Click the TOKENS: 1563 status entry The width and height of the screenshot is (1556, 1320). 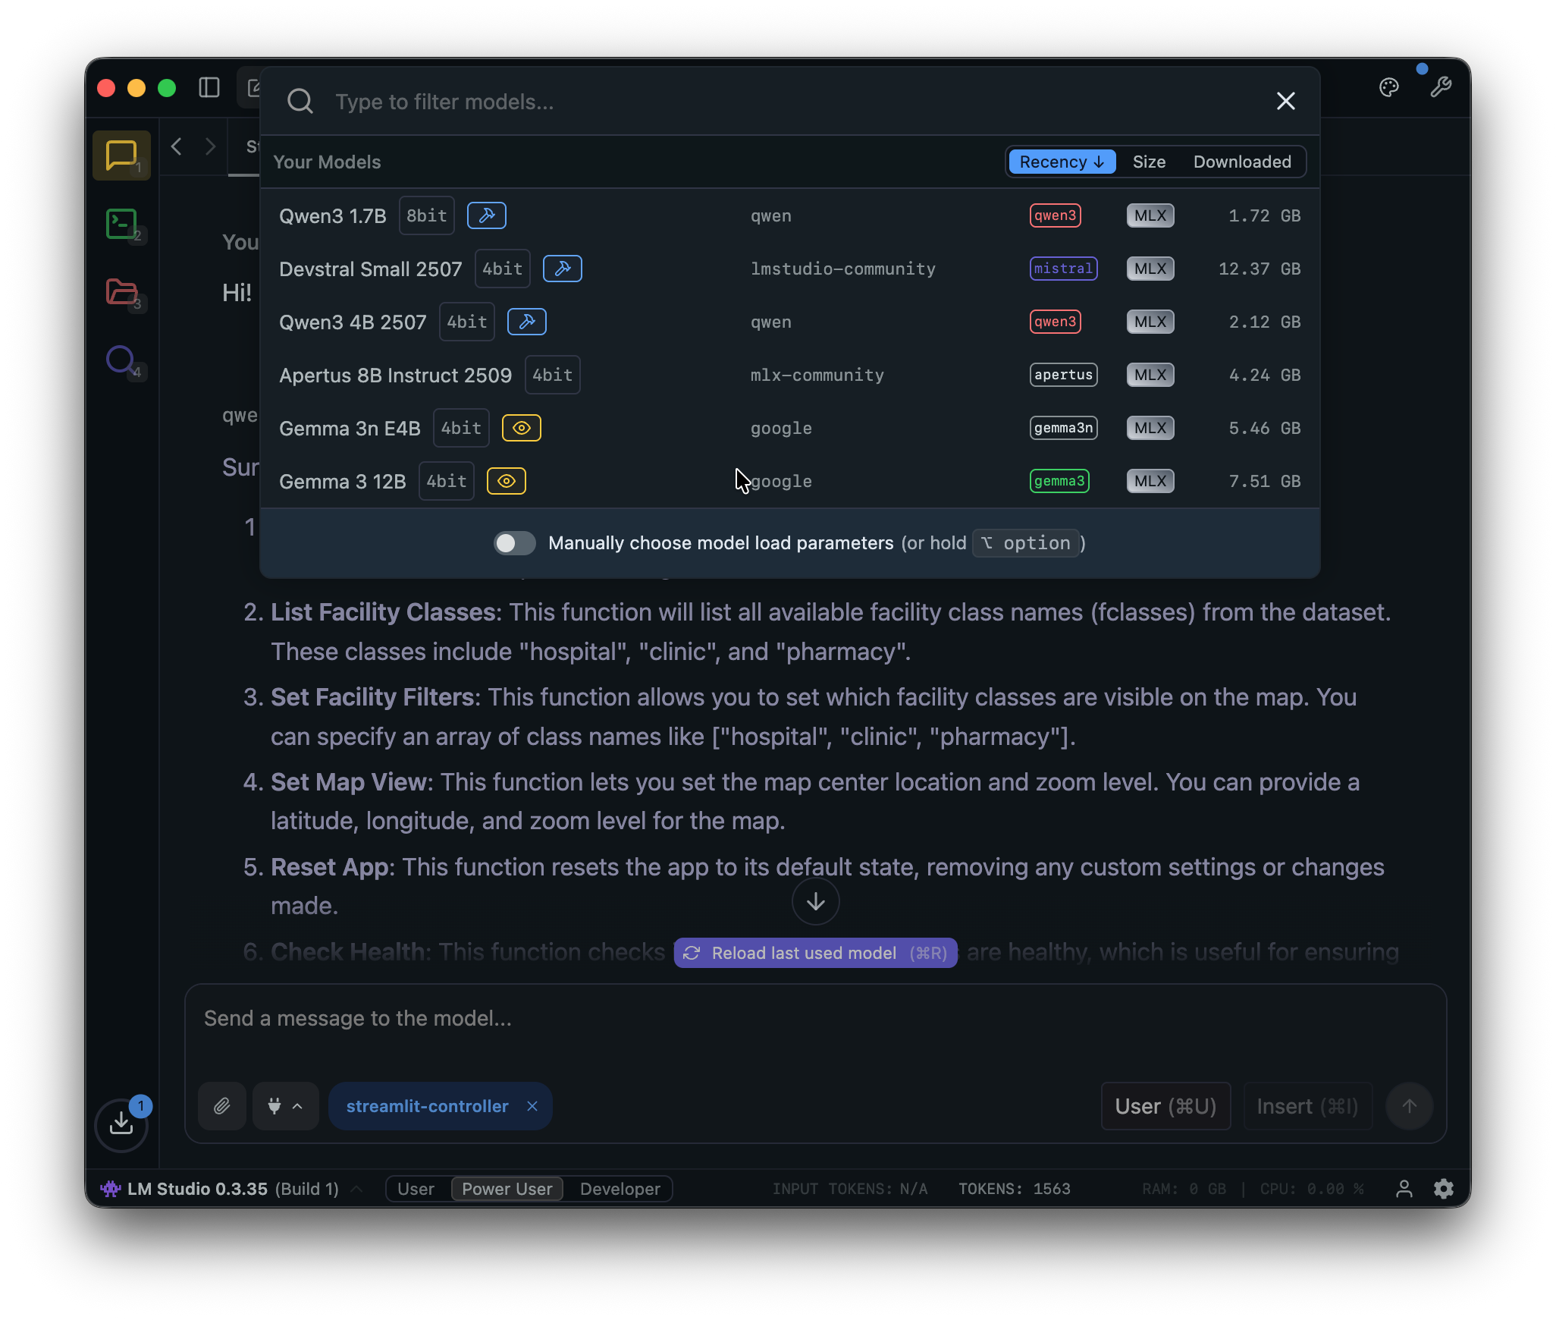1015,1189
